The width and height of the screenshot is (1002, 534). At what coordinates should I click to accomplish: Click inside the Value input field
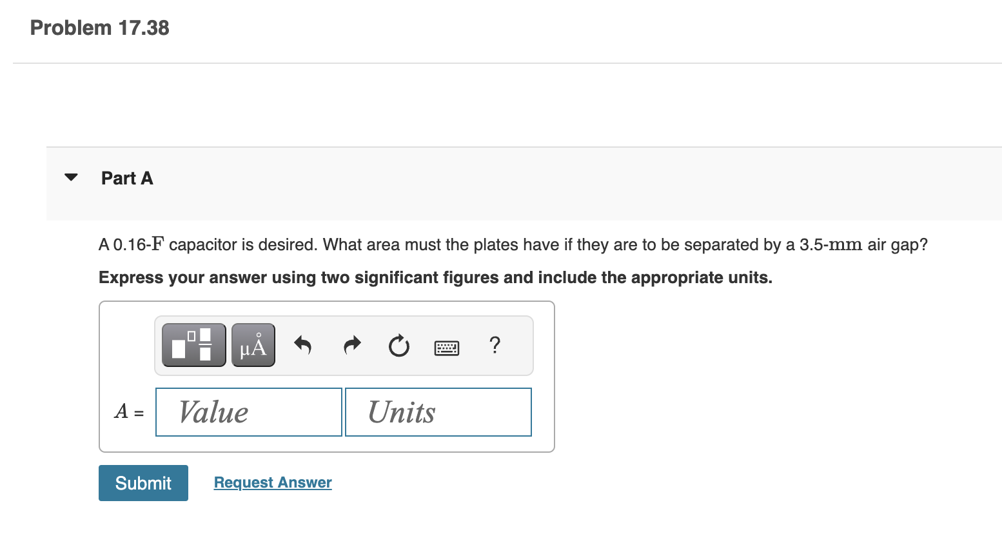click(x=248, y=411)
